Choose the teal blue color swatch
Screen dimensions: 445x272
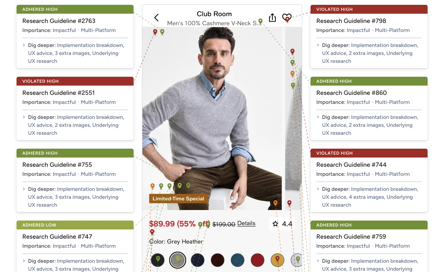pos(237,260)
